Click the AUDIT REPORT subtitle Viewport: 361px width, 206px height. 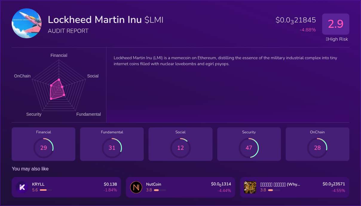[x=68, y=31]
